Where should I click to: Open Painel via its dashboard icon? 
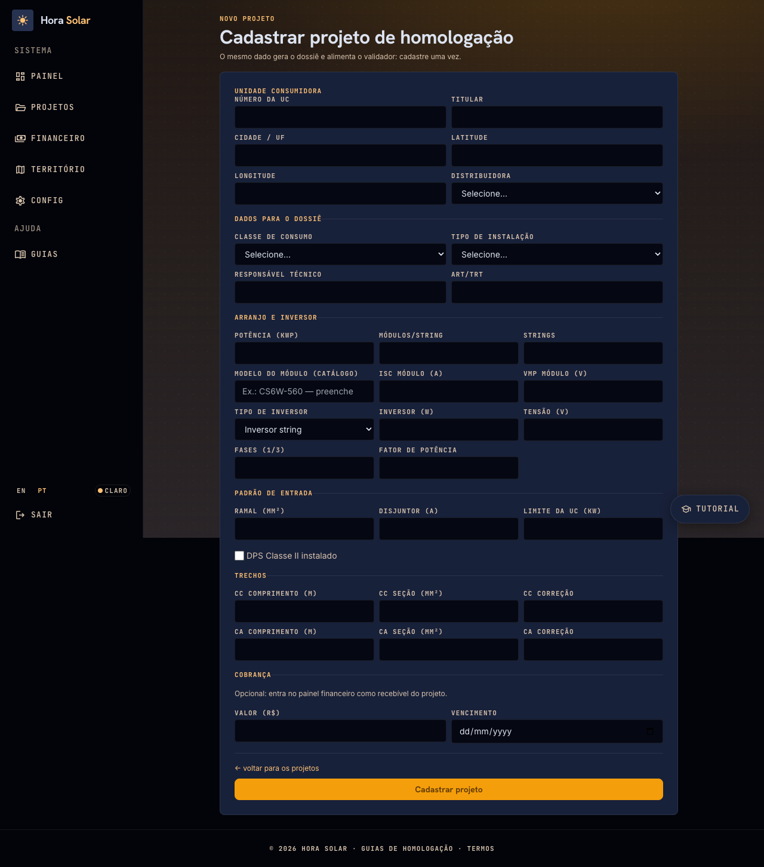pyautogui.click(x=20, y=76)
